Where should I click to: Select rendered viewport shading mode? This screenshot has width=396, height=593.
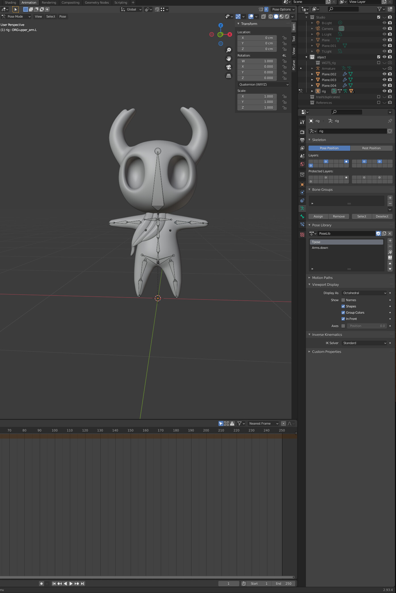[x=287, y=17]
